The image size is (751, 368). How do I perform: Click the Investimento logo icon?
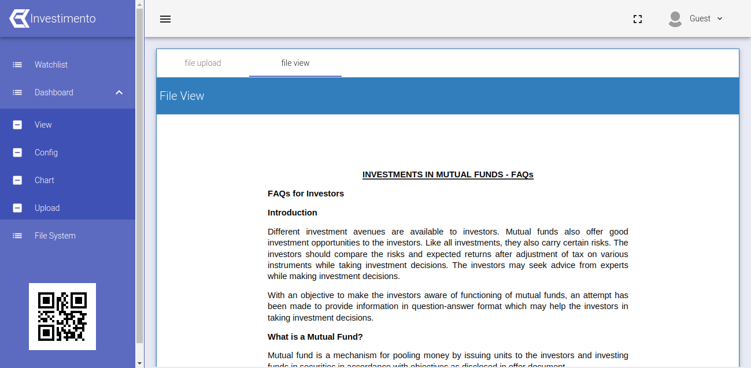pyautogui.click(x=19, y=18)
